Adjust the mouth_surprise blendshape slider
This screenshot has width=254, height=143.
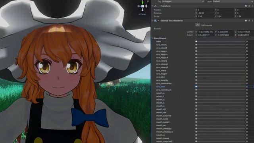[220, 116]
